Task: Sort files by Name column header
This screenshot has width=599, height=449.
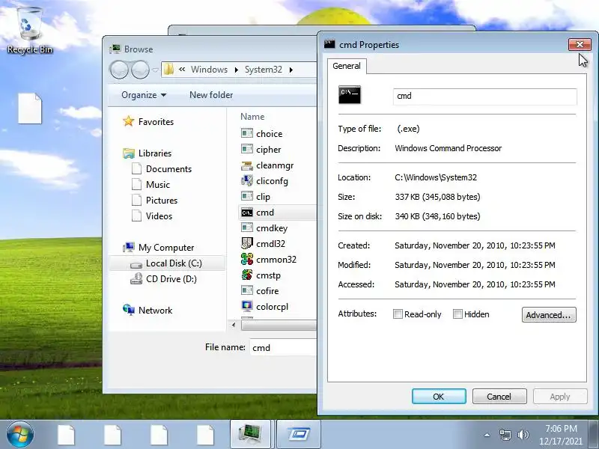Action: [252, 117]
